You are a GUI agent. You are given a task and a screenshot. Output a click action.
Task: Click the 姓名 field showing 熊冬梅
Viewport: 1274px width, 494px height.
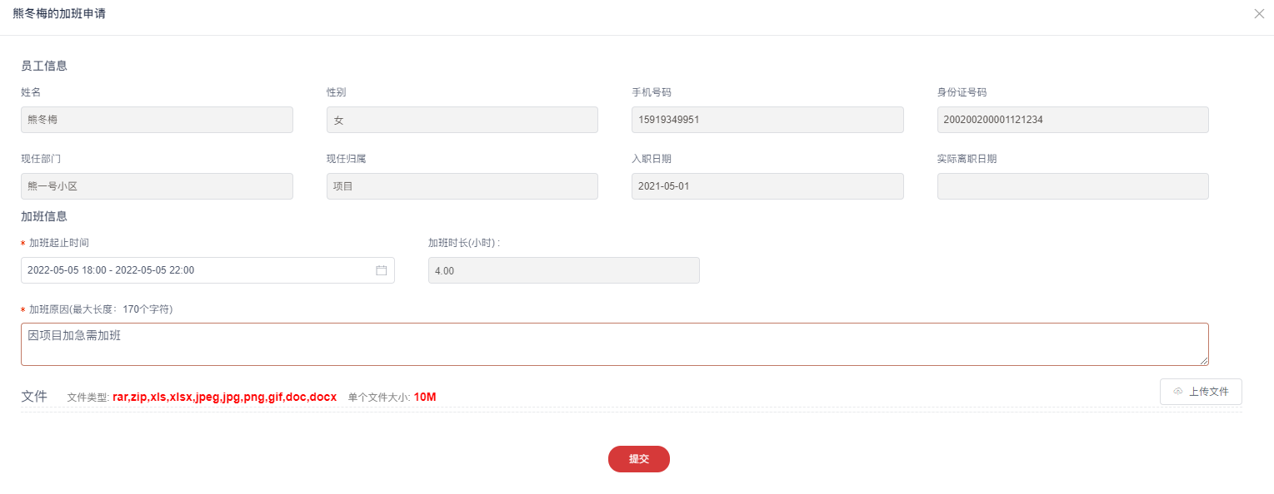click(157, 120)
